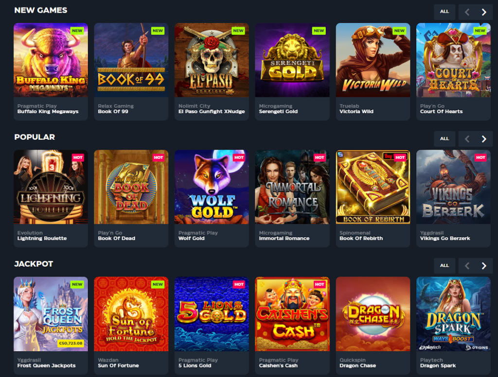Launch El Paso Gunfight XNudge game
Viewport: 498px width, 377px height.
pyautogui.click(x=212, y=60)
